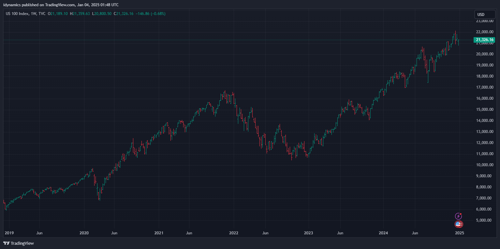The image size is (500, 249).
Task: Click the 17,000.00 price scale label
Action: coord(484,87)
